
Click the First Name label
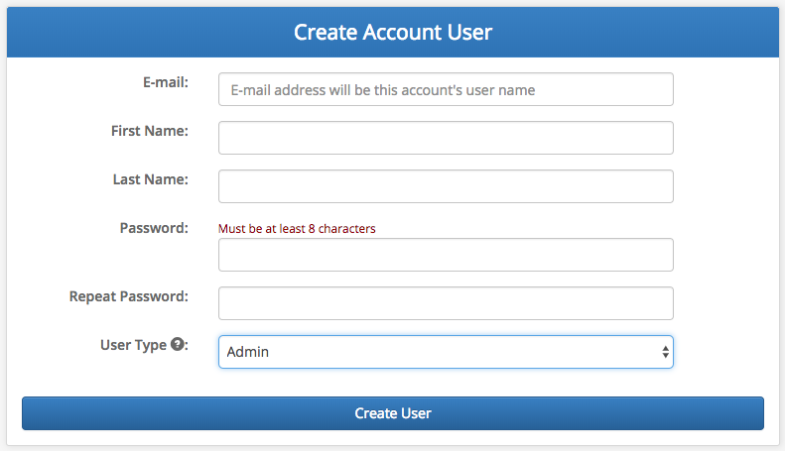pyautogui.click(x=150, y=131)
